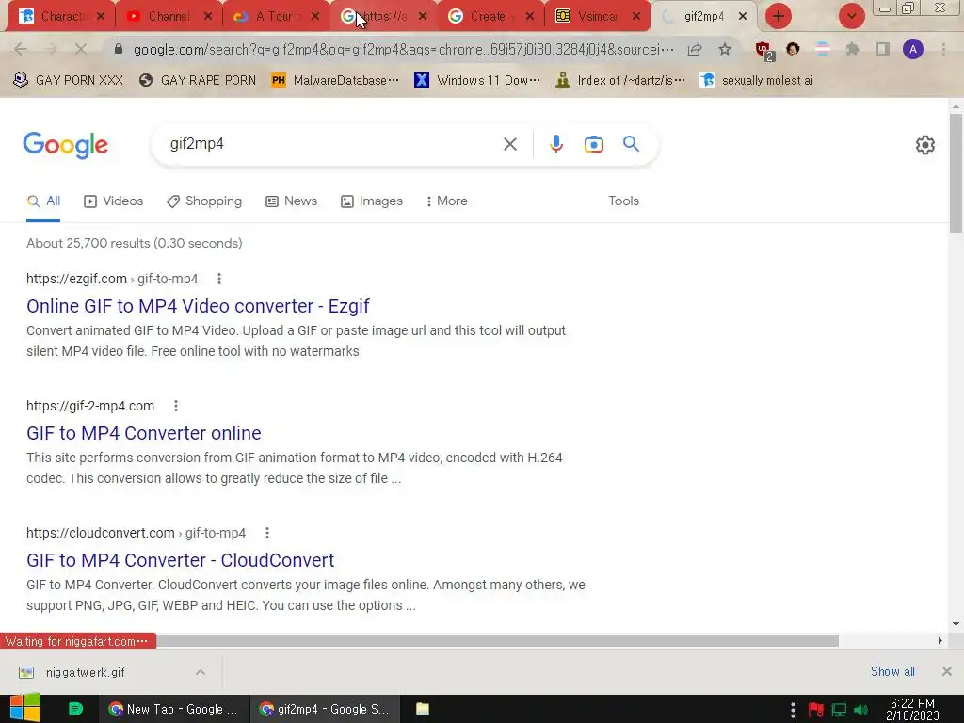Open the Windows 11 Dow… bookmark
This screenshot has width=964, height=723.
(x=477, y=80)
